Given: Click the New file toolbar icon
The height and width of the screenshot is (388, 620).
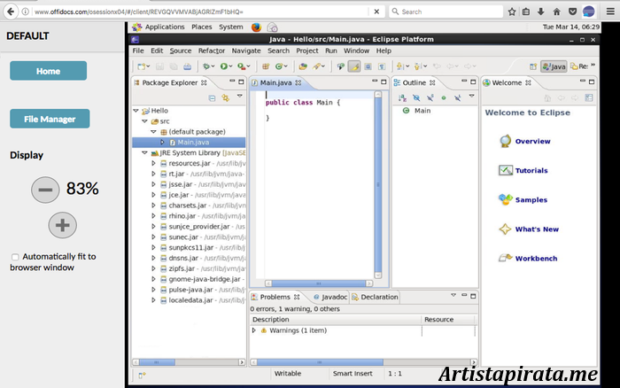Looking at the screenshot, I should coord(141,66).
